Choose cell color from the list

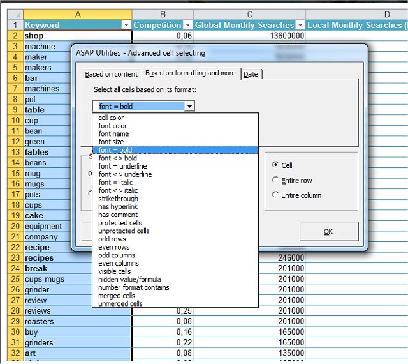tap(111, 118)
